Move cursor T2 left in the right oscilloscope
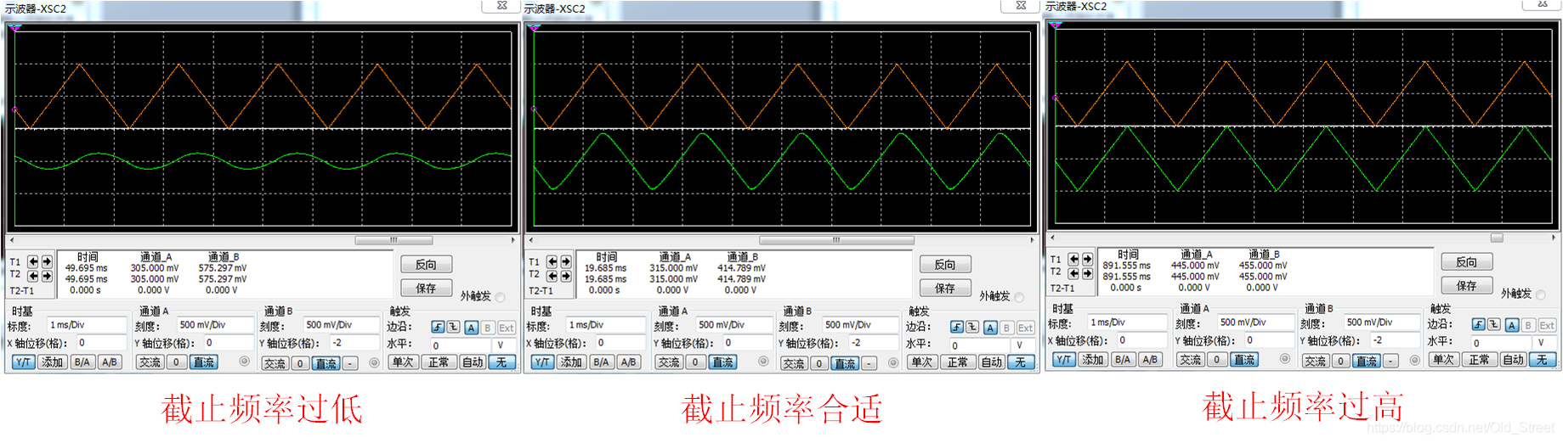Image resolution: width=1563 pixels, height=443 pixels. click(x=1074, y=273)
